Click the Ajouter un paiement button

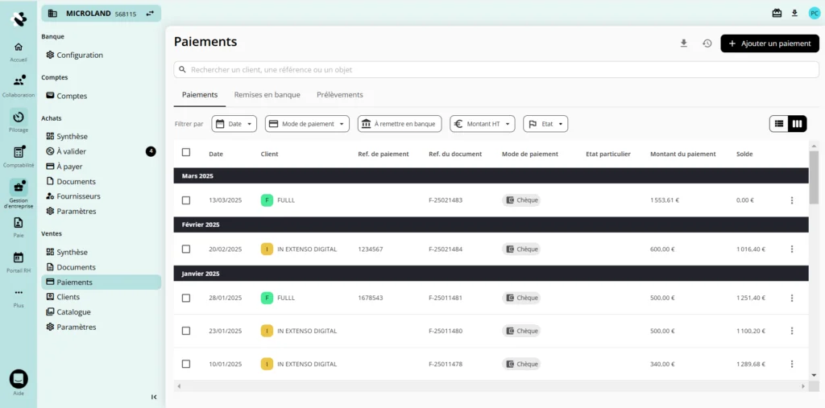pyautogui.click(x=769, y=43)
